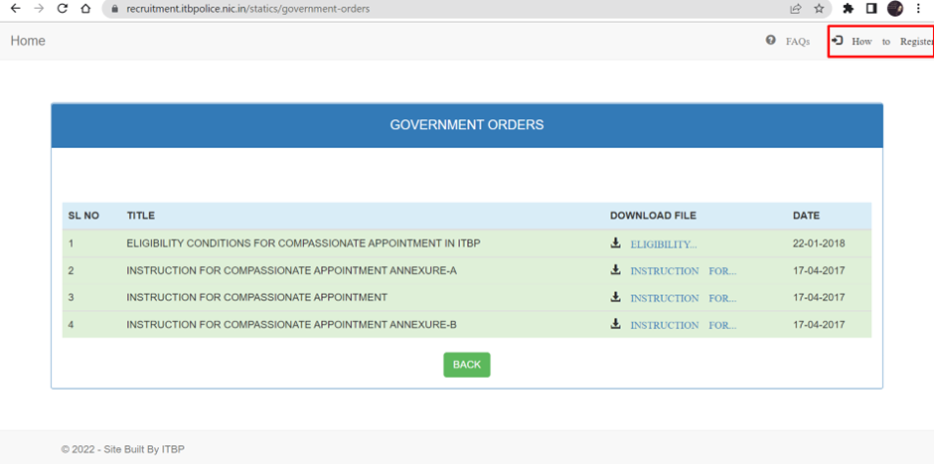Click the share page icon in address bar
Viewport: 934px width, 464px height.
pos(795,9)
